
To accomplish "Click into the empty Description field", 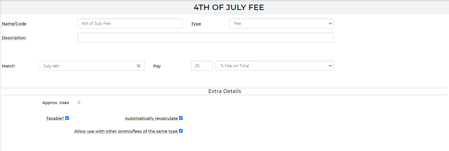I will [206, 37].
